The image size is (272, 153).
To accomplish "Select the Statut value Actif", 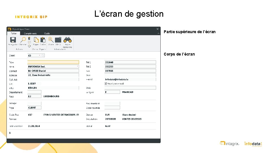I will coord(108,126).
